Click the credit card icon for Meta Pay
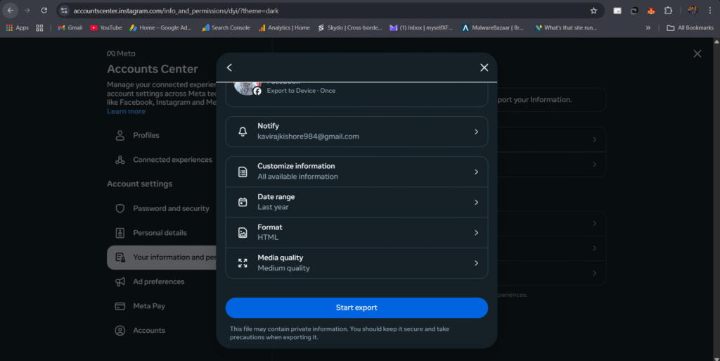 (120, 306)
